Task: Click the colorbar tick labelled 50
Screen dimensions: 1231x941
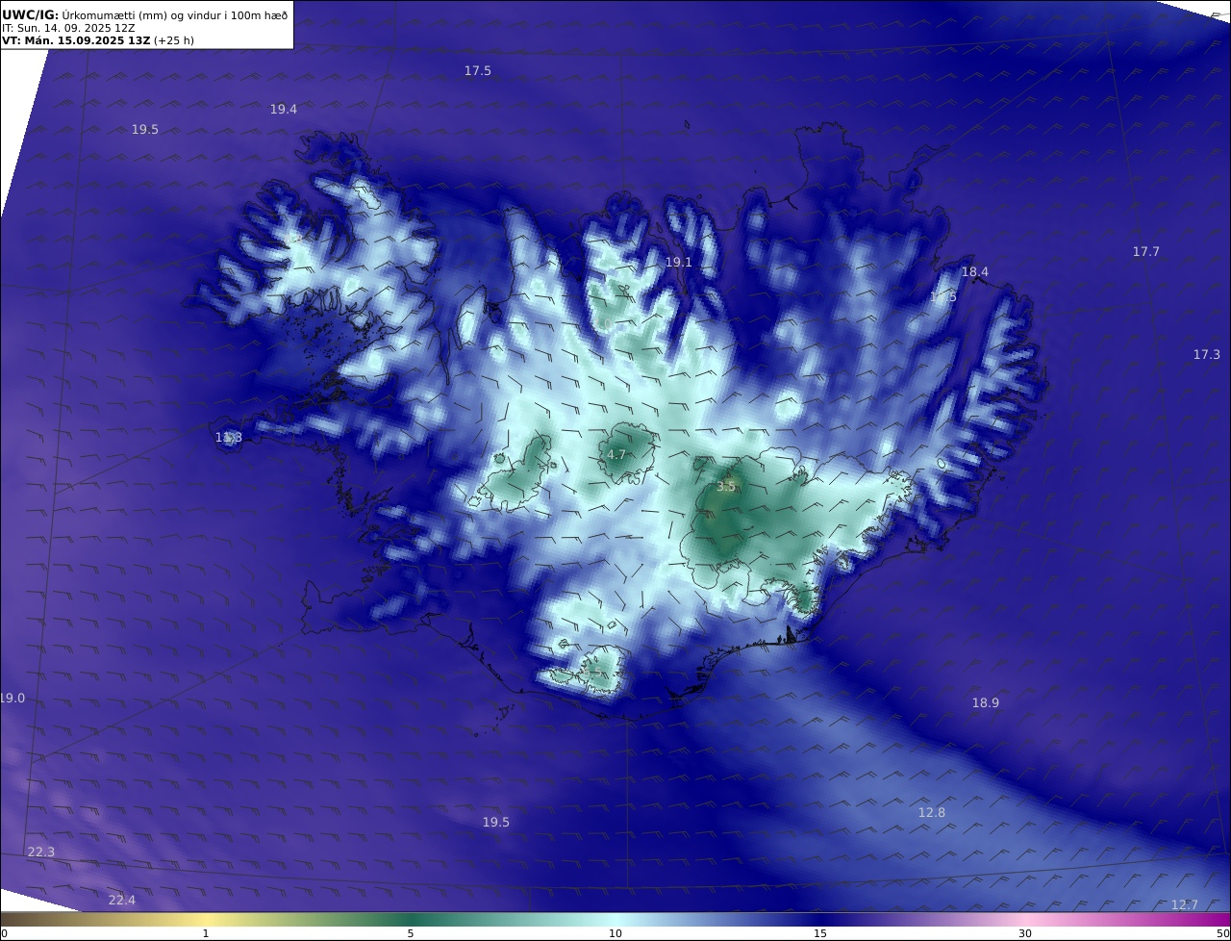Action: [1223, 933]
